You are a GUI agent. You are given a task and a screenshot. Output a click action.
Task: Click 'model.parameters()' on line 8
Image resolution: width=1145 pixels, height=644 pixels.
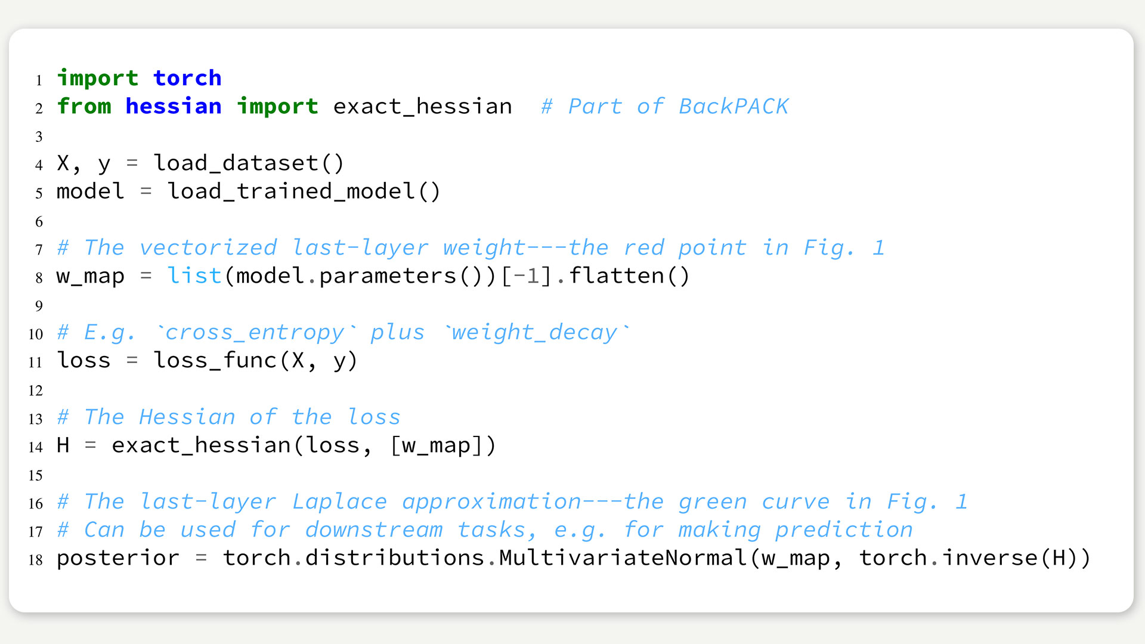click(359, 277)
